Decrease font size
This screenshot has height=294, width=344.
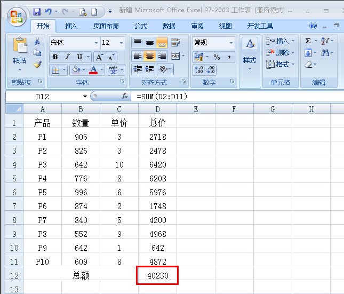click(x=111, y=57)
